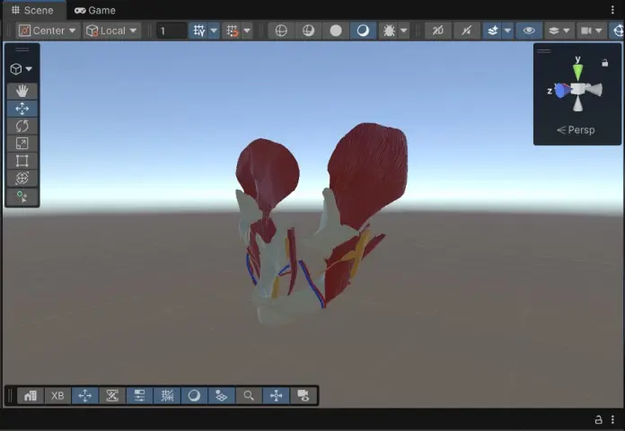Click the lock icon in bottom status bar
Image resolution: width=625 pixels, height=431 pixels.
pos(598,419)
